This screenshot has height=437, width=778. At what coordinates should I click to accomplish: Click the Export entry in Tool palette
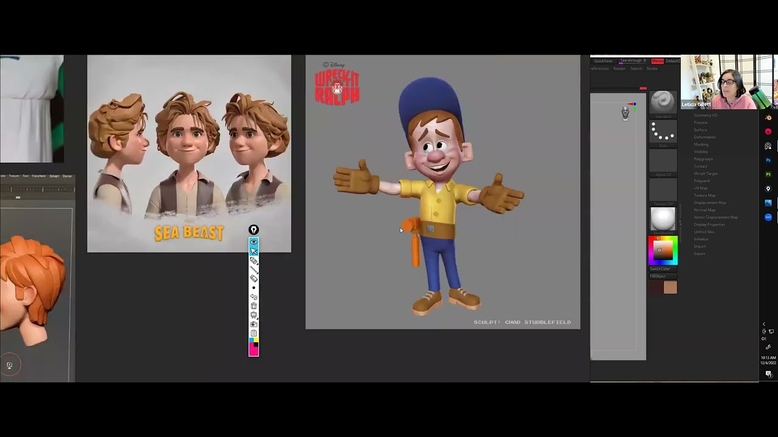click(700, 254)
